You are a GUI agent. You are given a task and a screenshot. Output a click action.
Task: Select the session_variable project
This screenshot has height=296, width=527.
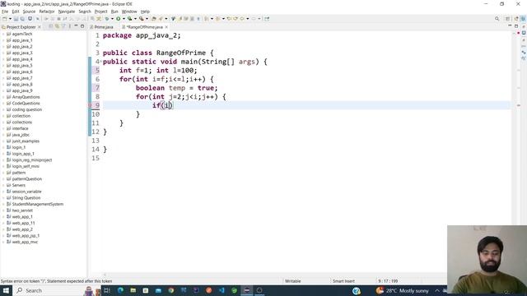point(27,192)
